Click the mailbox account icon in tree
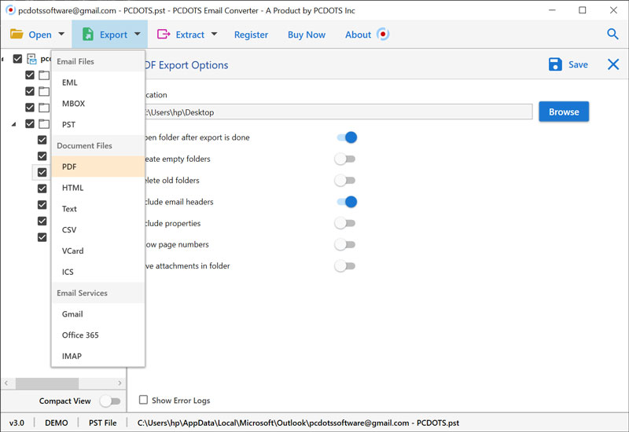The height and width of the screenshot is (432, 629). [31, 59]
